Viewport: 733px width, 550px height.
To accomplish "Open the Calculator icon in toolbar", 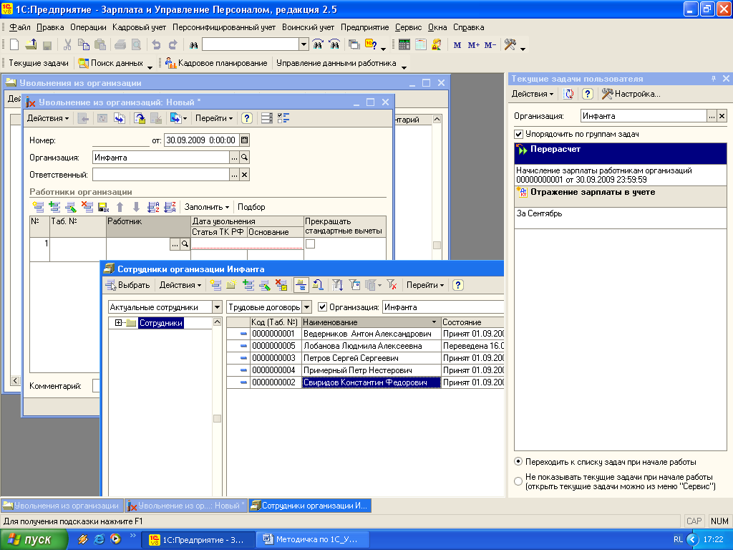I will tap(404, 45).
